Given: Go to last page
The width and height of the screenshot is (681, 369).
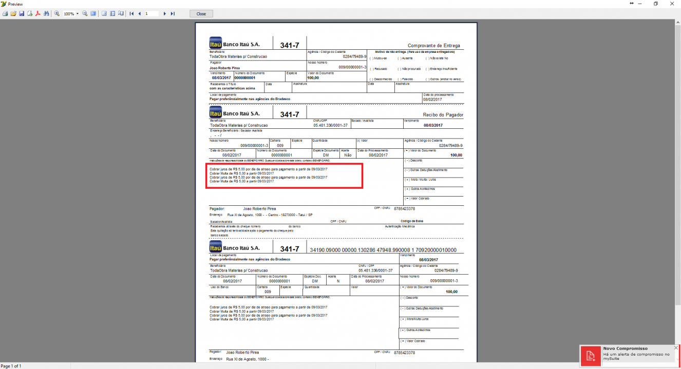Looking at the screenshot, I should coord(173,14).
